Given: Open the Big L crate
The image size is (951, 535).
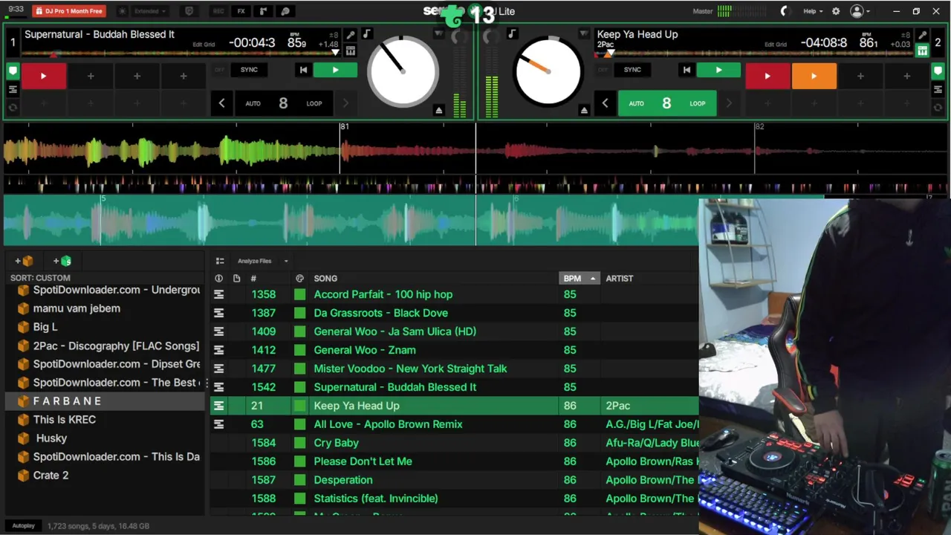Looking at the screenshot, I should click(x=104, y=327).
